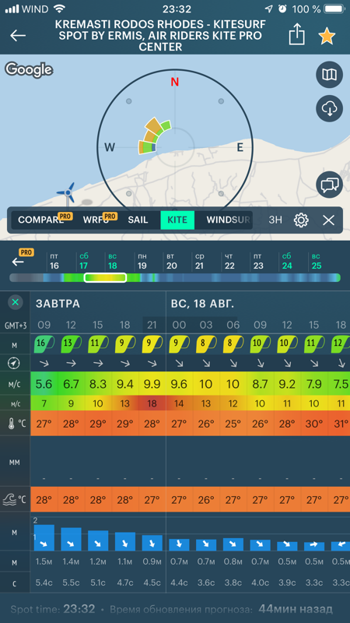Switch to WINDSURF profile
Screen dimensions: 350x623
[x=228, y=220]
